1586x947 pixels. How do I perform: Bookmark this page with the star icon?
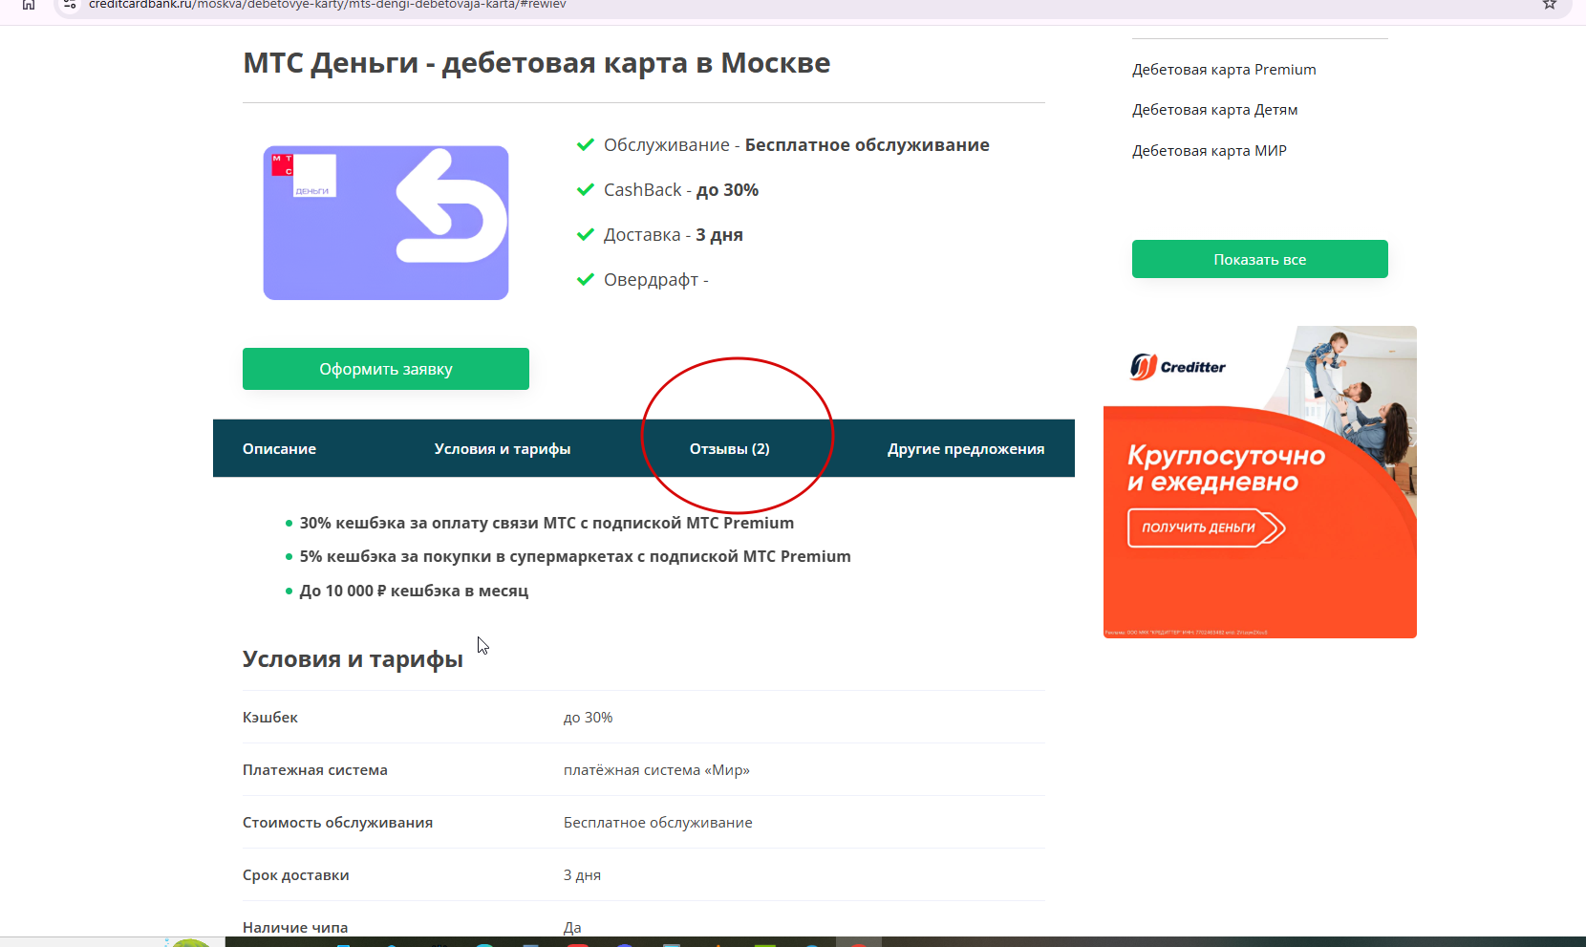coord(1550,4)
